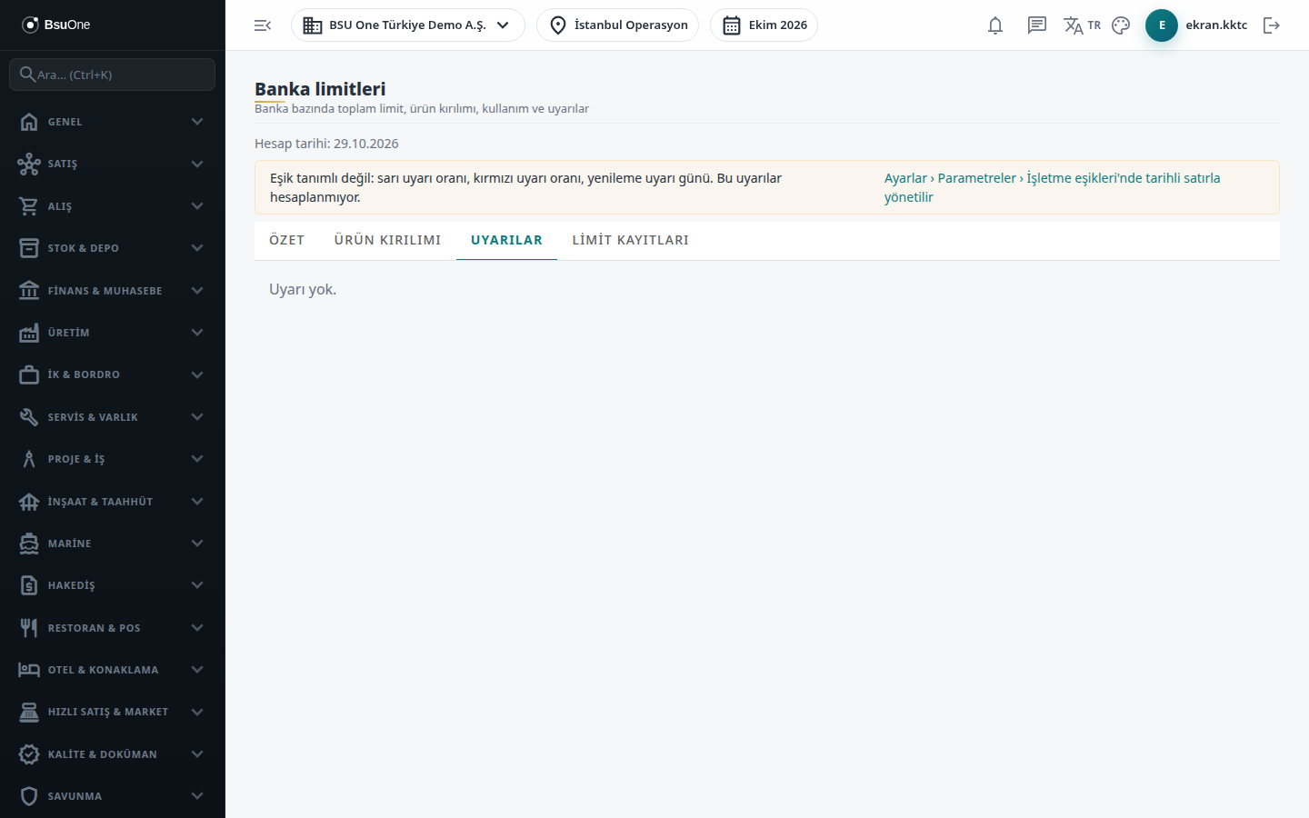Image resolution: width=1309 pixels, height=818 pixels.
Task: Click the user avatar E
Action: [x=1162, y=25]
